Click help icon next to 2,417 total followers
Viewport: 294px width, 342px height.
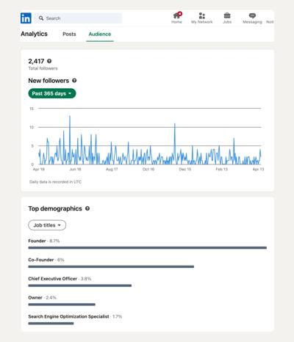pos(49,61)
